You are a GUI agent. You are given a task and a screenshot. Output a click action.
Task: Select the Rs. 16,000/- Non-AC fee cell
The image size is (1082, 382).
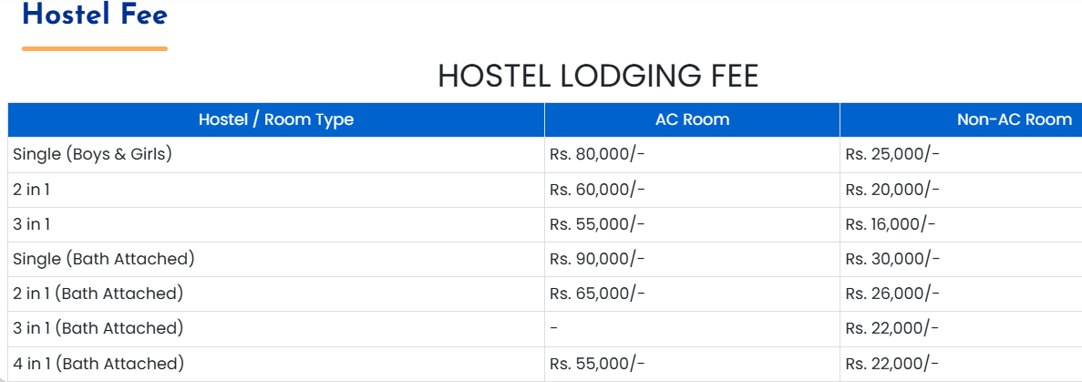891,224
